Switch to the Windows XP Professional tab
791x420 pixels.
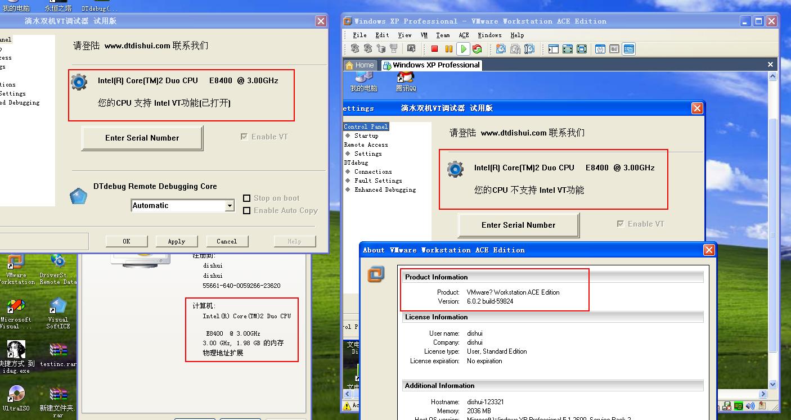431,65
